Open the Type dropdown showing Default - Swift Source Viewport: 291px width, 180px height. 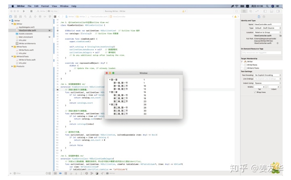268,28
